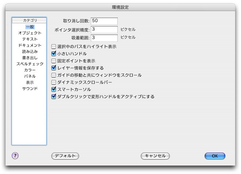Uncheck the 小さいハンドル checkbox
241x174 pixels.
click(x=54, y=54)
